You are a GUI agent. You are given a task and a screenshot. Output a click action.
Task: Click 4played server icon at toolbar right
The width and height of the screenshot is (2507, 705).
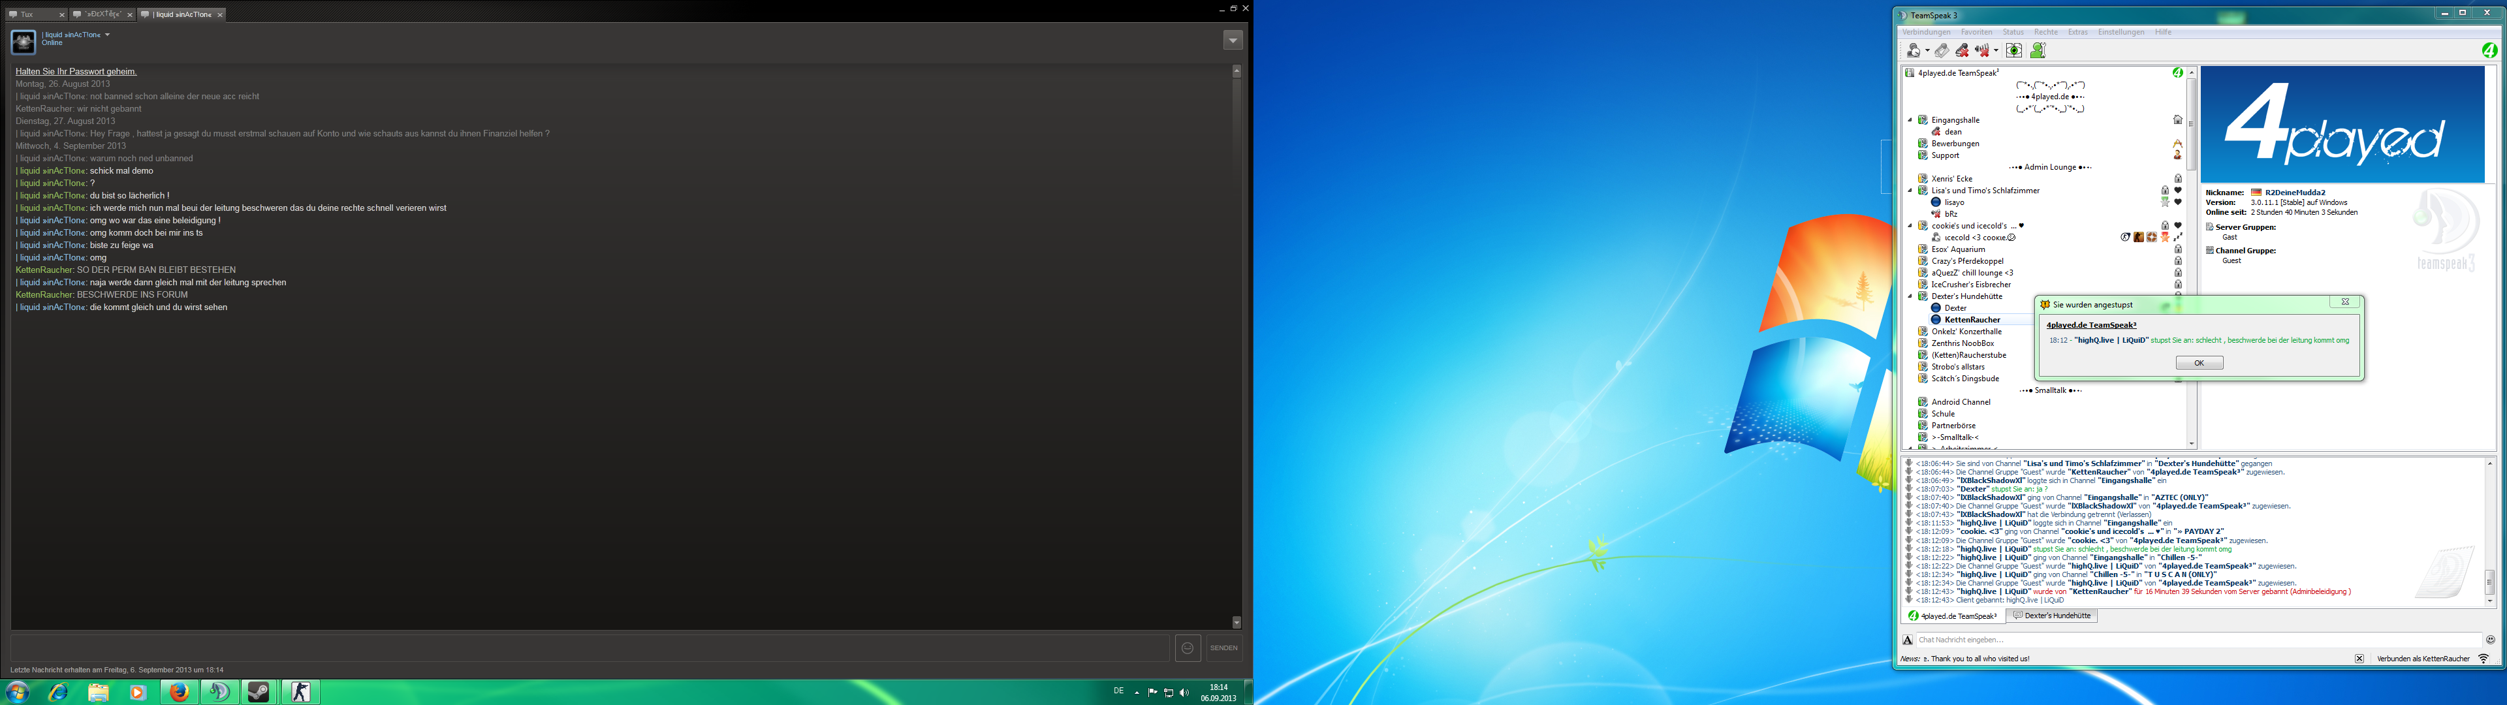pos(2489,51)
